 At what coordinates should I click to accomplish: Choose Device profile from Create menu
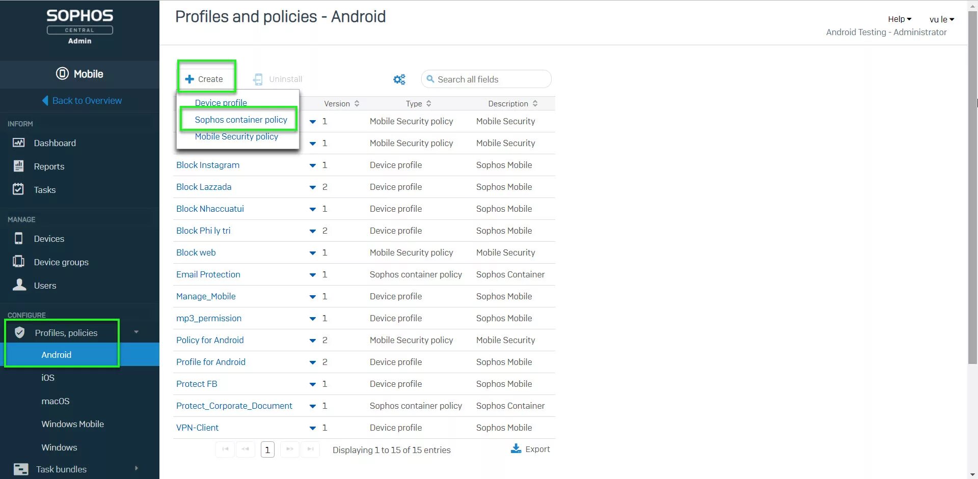point(221,102)
